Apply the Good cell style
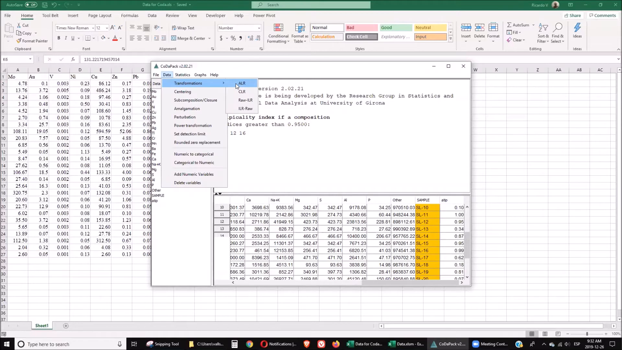Image resolution: width=622 pixels, height=350 pixels. point(396,28)
